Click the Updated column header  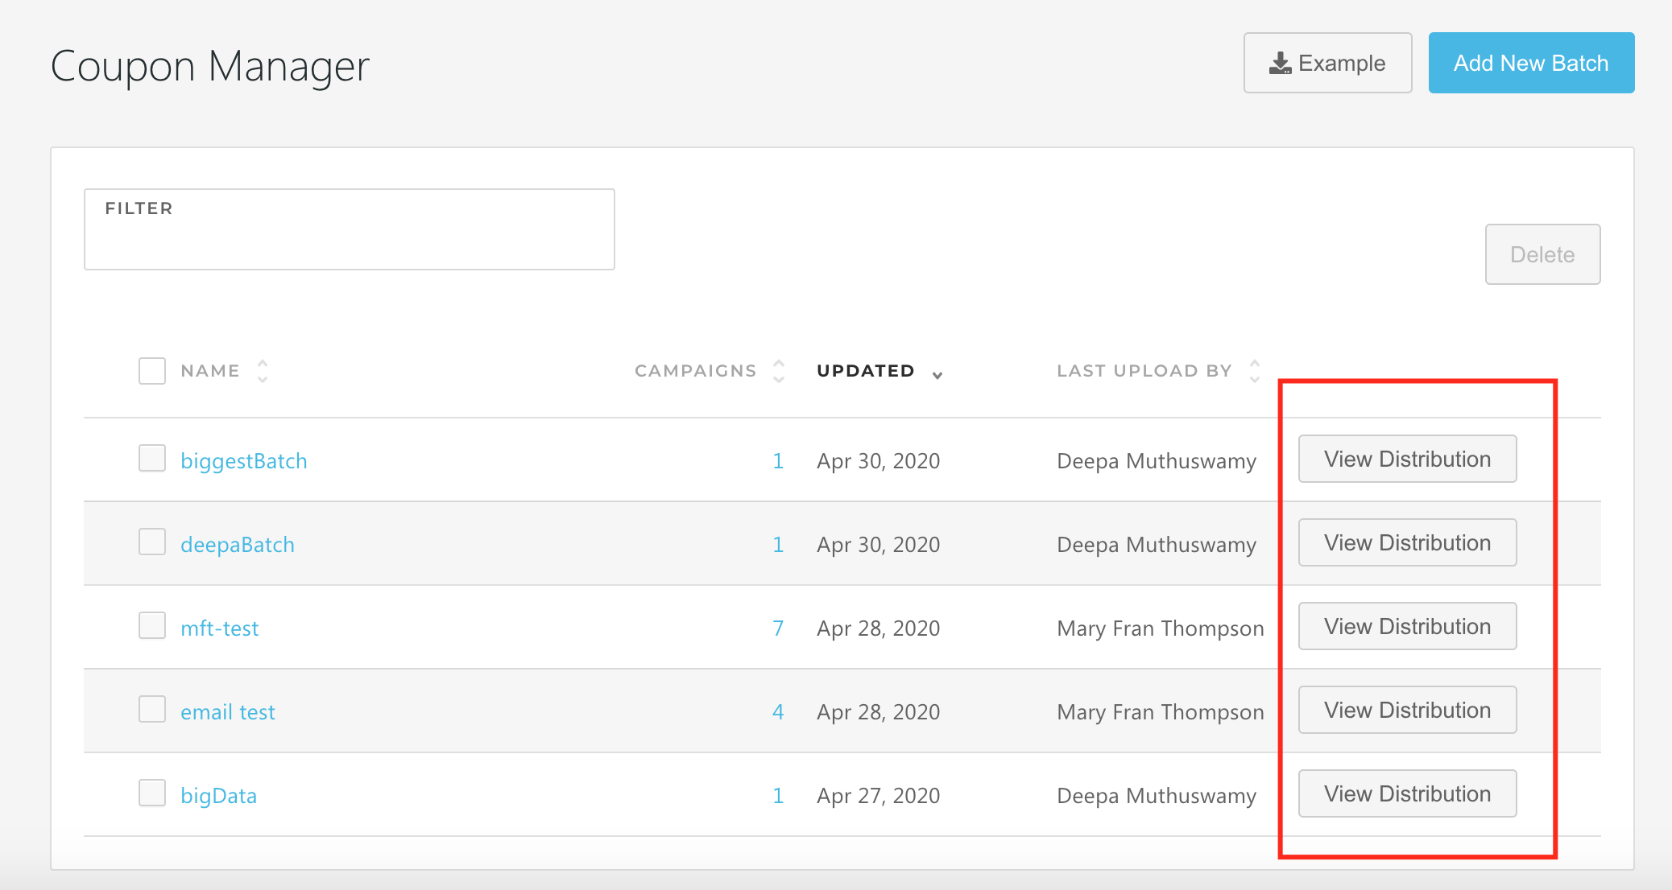point(866,371)
